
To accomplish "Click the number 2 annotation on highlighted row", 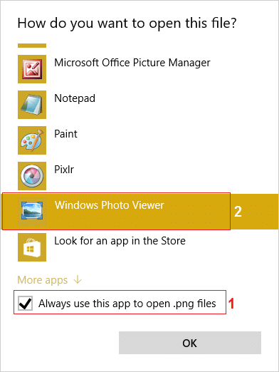I will 238,212.
